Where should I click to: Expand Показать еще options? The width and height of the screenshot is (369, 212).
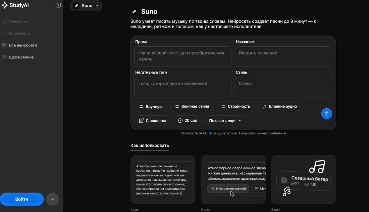226,121
